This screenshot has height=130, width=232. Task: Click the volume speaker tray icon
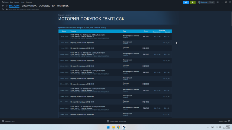pyautogui.click(x=220, y=127)
